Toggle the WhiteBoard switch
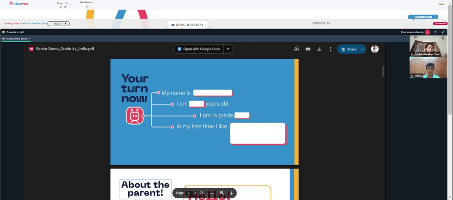Image resolution: width=453 pixels, height=200 pixels. (x=86, y=6)
